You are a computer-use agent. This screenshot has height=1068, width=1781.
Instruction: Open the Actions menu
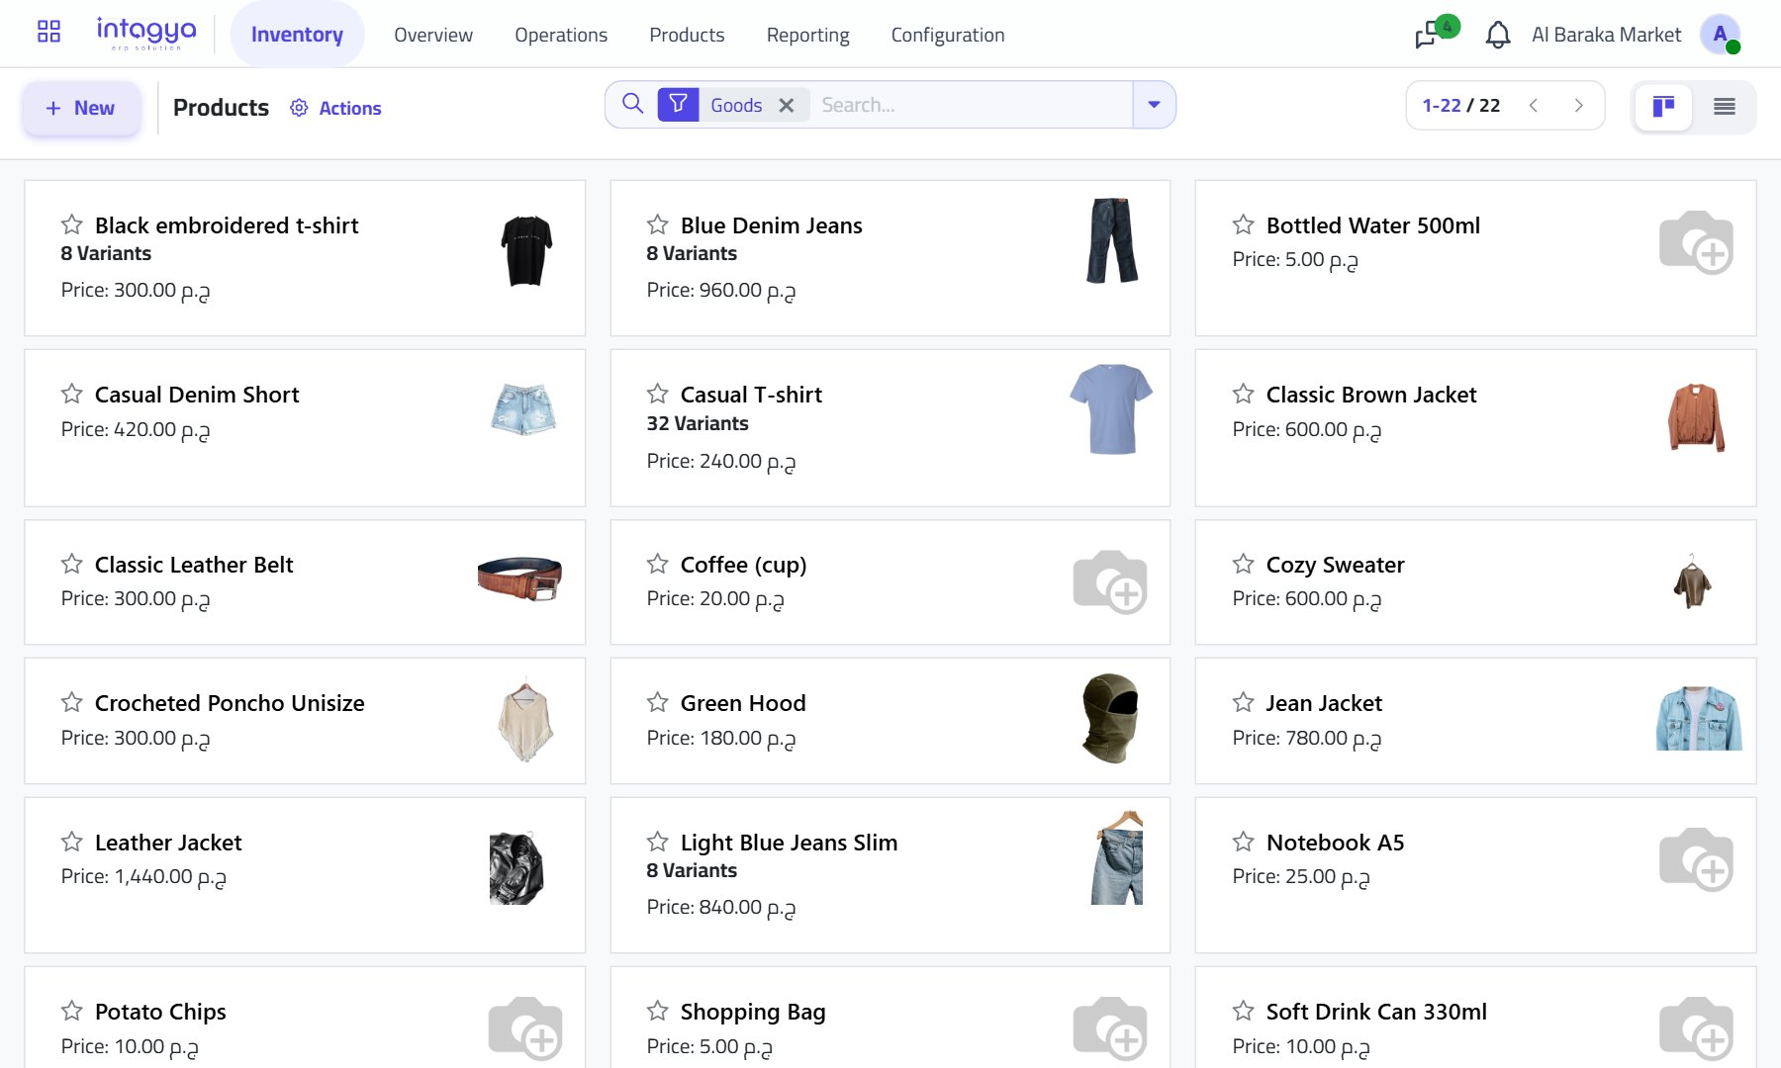[x=335, y=108]
